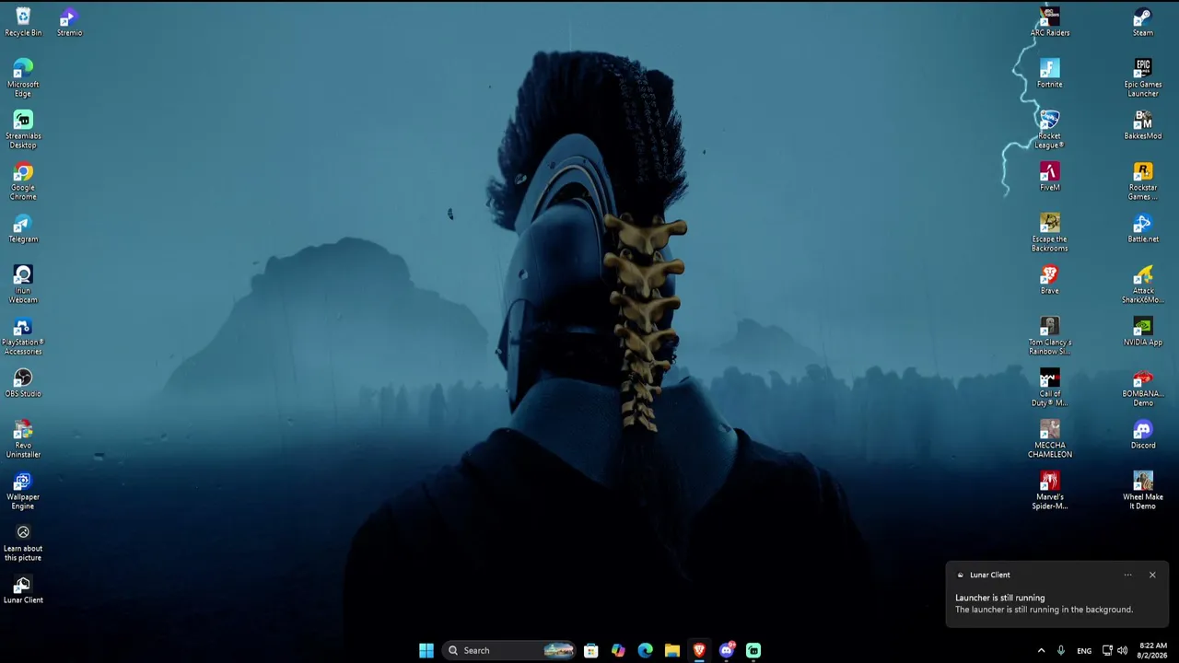Image resolution: width=1179 pixels, height=663 pixels.
Task: Select the Battle.net desktop shortcut
Action: (x=1143, y=228)
